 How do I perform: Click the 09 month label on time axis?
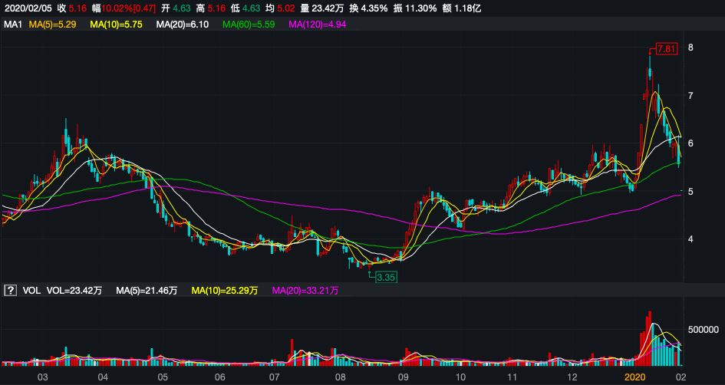coord(403,377)
